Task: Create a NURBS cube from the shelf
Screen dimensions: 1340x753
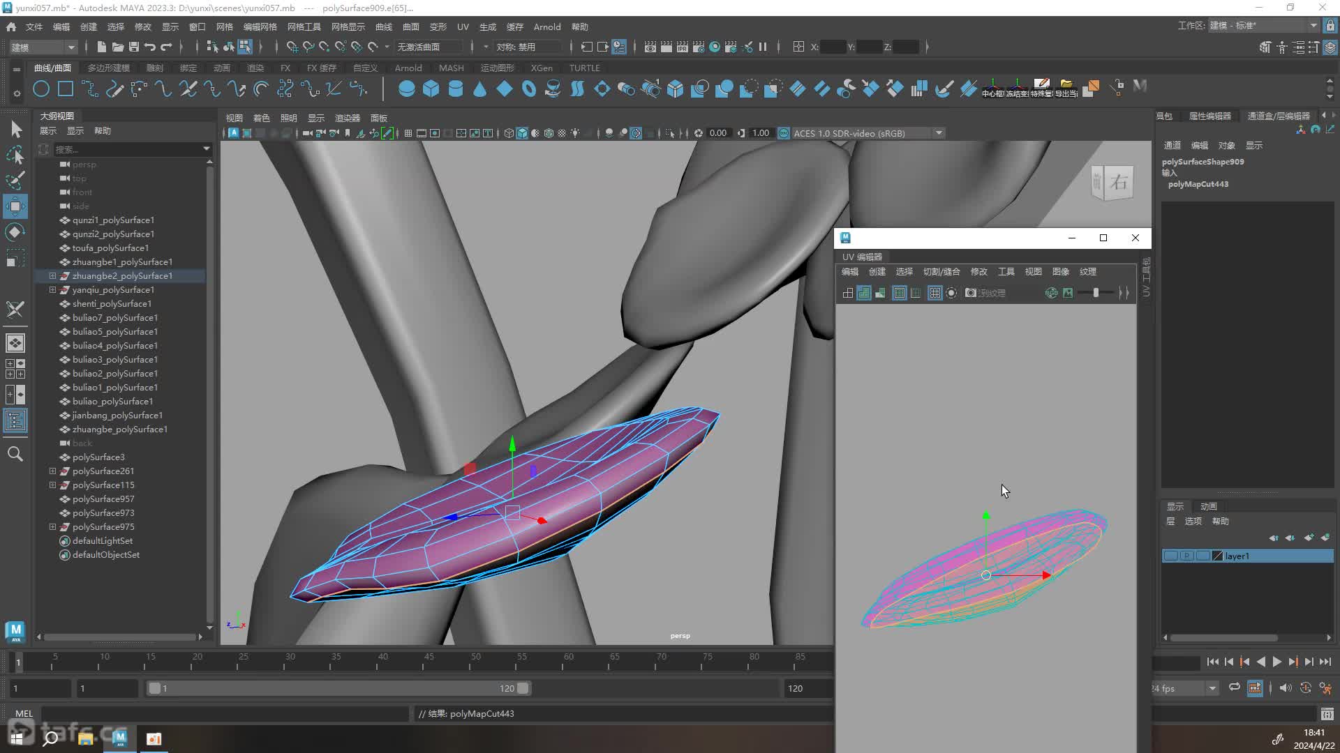Action: point(431,89)
